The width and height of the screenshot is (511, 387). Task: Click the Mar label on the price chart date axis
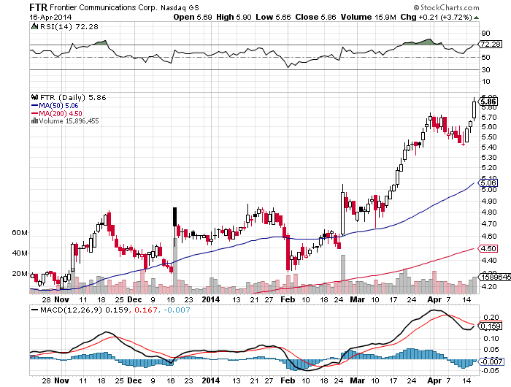pyautogui.click(x=357, y=299)
